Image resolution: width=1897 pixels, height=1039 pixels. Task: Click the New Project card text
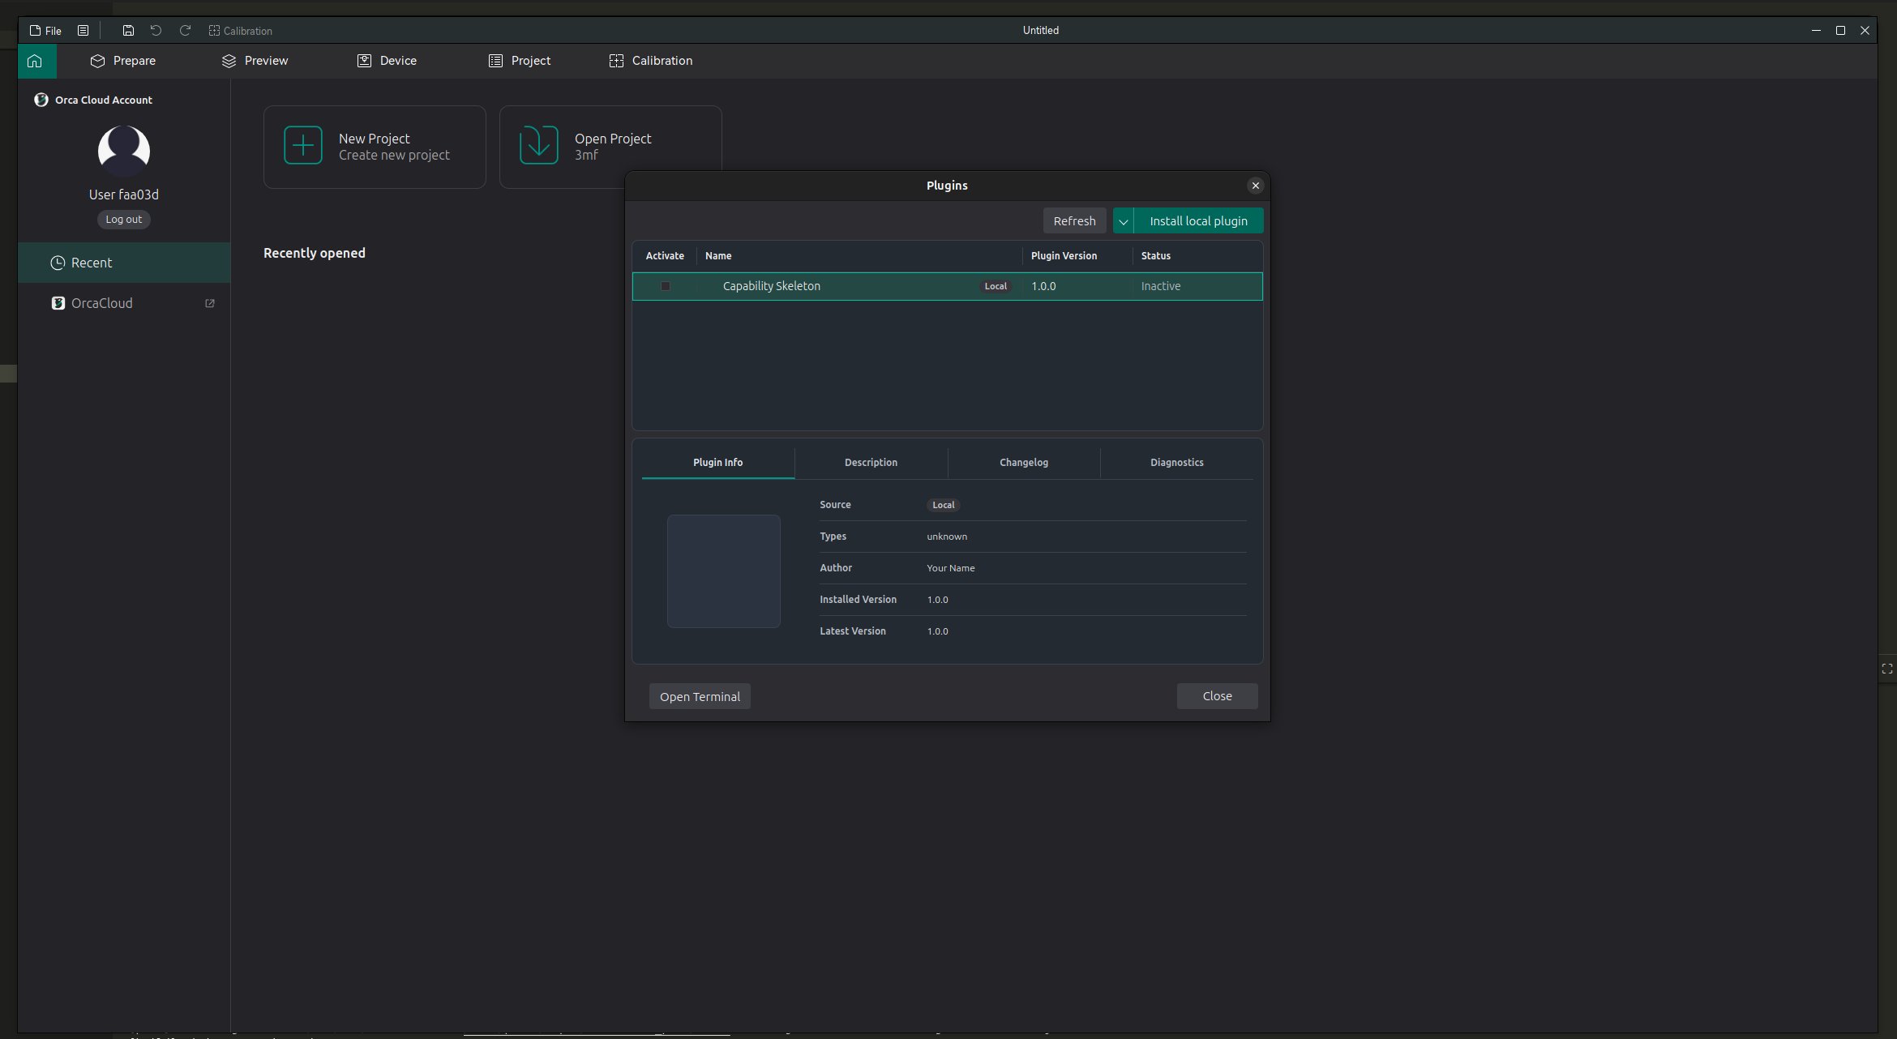click(x=394, y=147)
